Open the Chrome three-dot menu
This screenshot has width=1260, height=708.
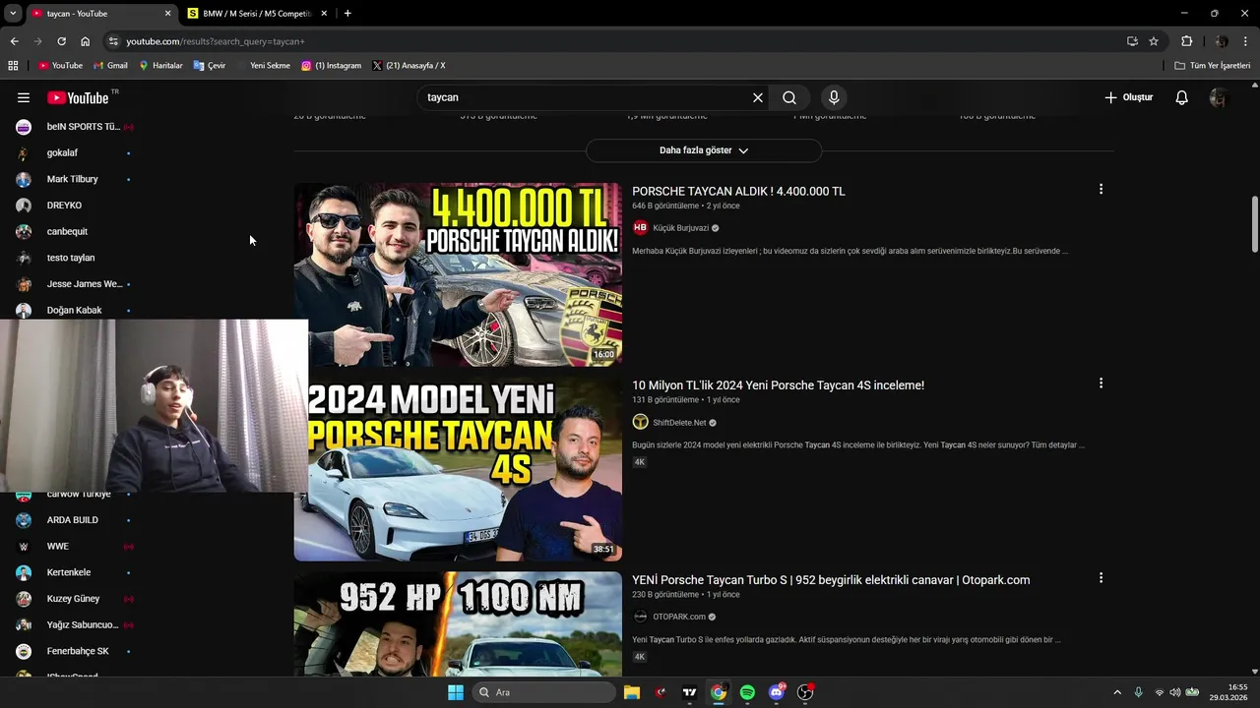[x=1246, y=41]
